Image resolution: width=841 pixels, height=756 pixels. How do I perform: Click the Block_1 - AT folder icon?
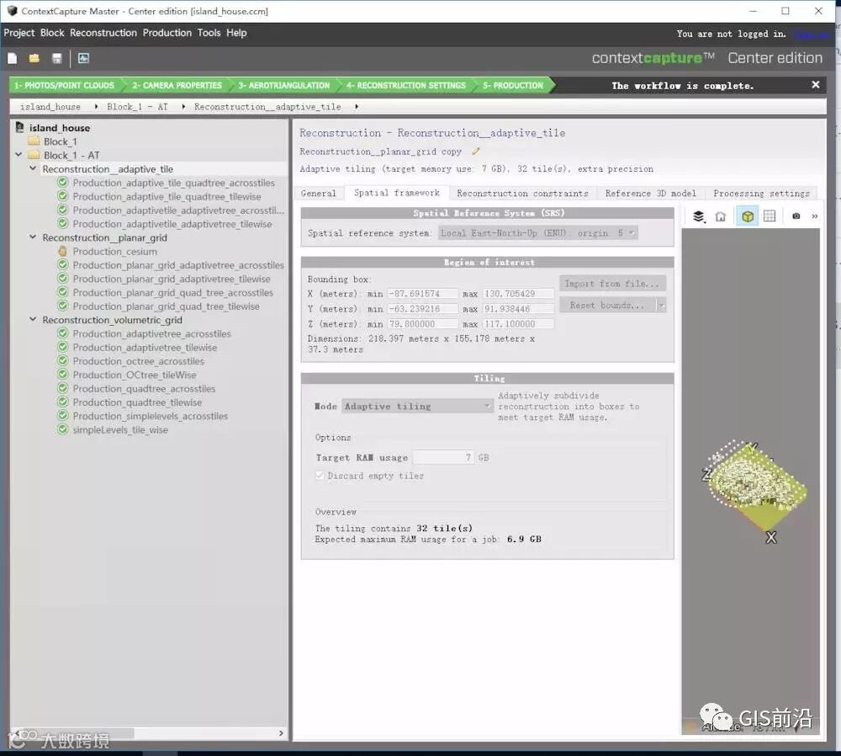click(34, 155)
